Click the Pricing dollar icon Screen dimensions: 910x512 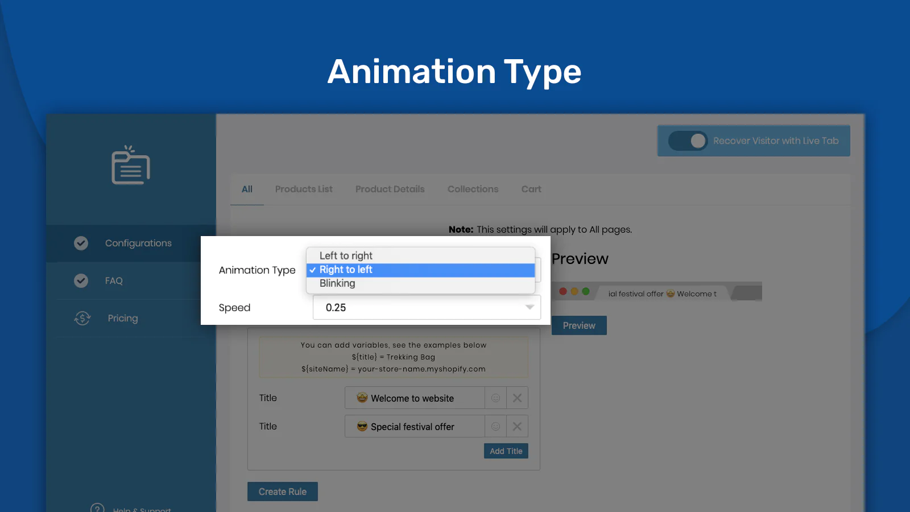click(82, 319)
